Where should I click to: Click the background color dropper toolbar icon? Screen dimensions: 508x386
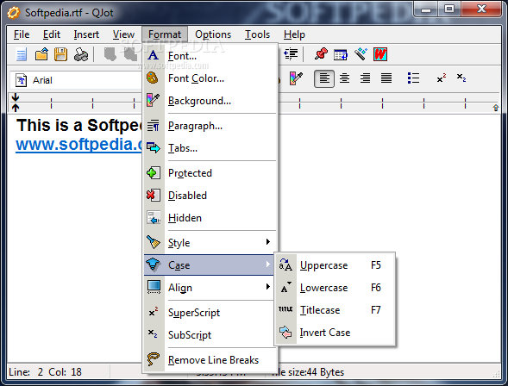click(296, 78)
